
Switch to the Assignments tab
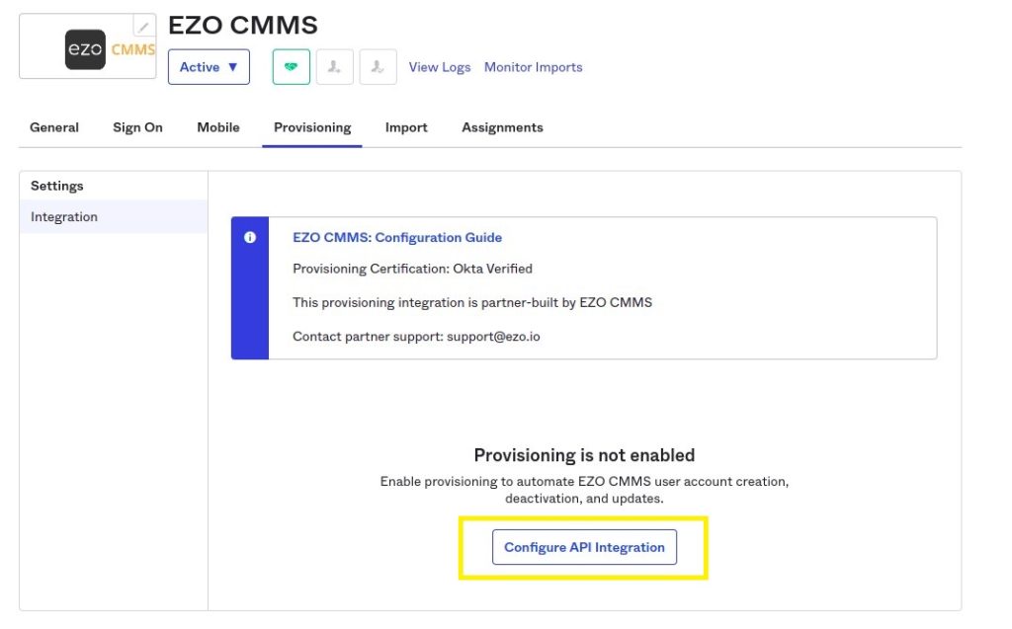(x=502, y=127)
